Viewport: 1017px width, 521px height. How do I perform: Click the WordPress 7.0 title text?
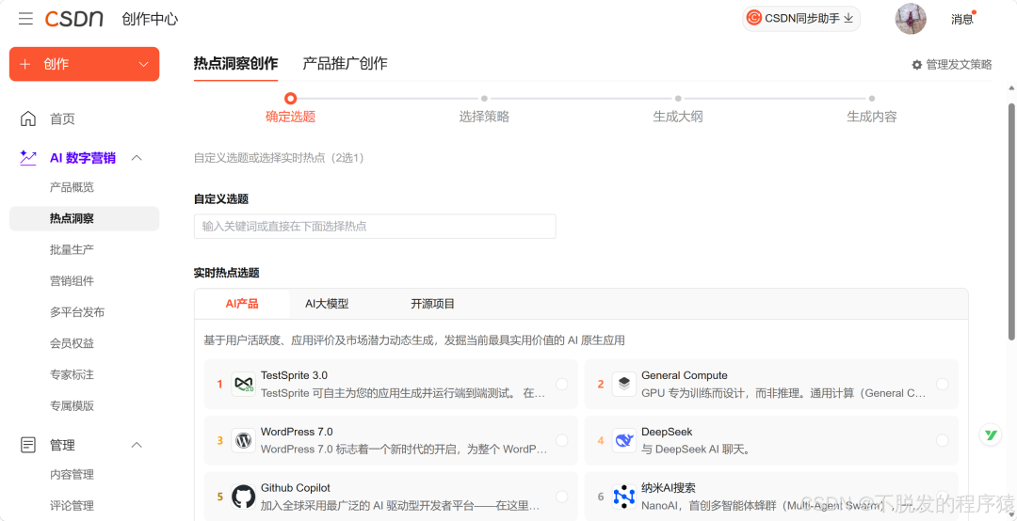coord(297,432)
